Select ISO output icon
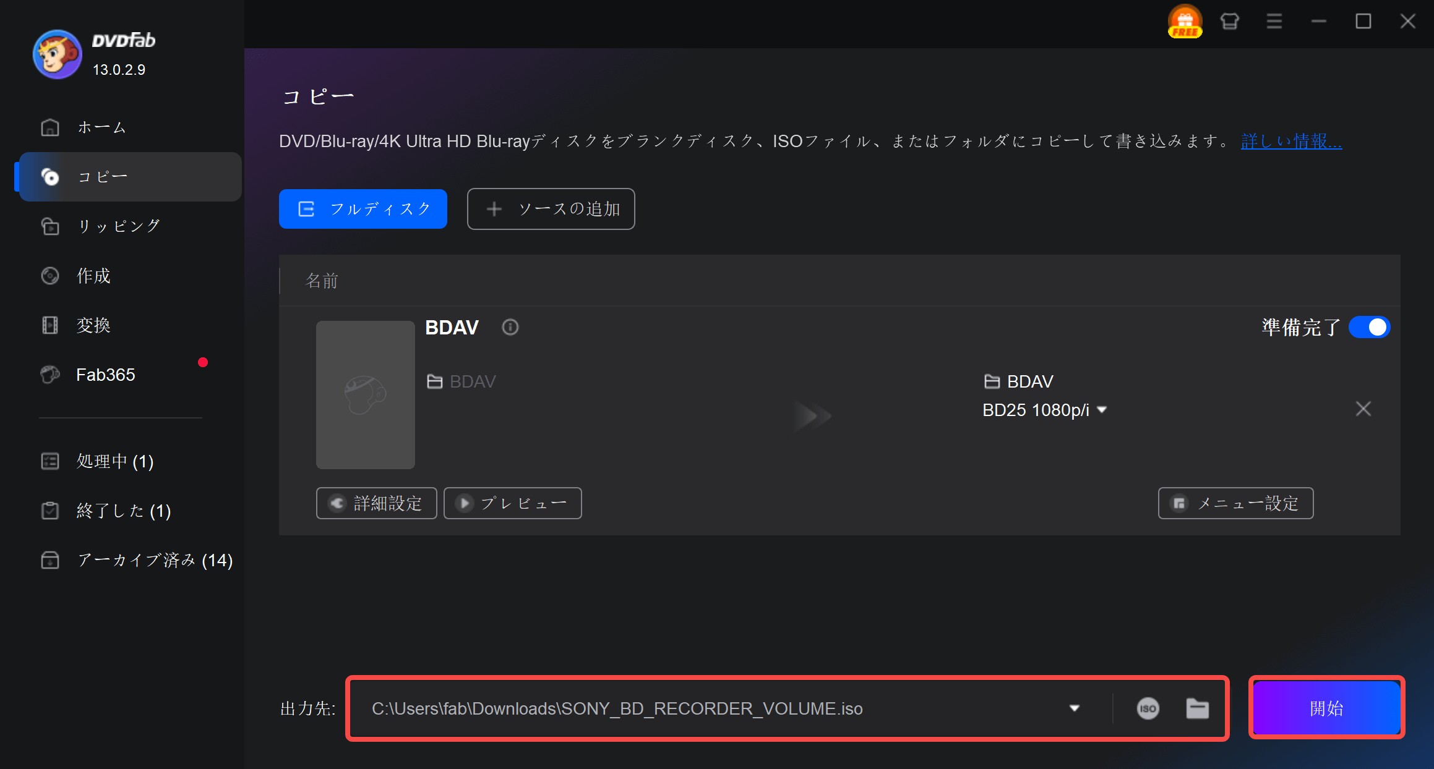1434x769 pixels. pos(1148,708)
